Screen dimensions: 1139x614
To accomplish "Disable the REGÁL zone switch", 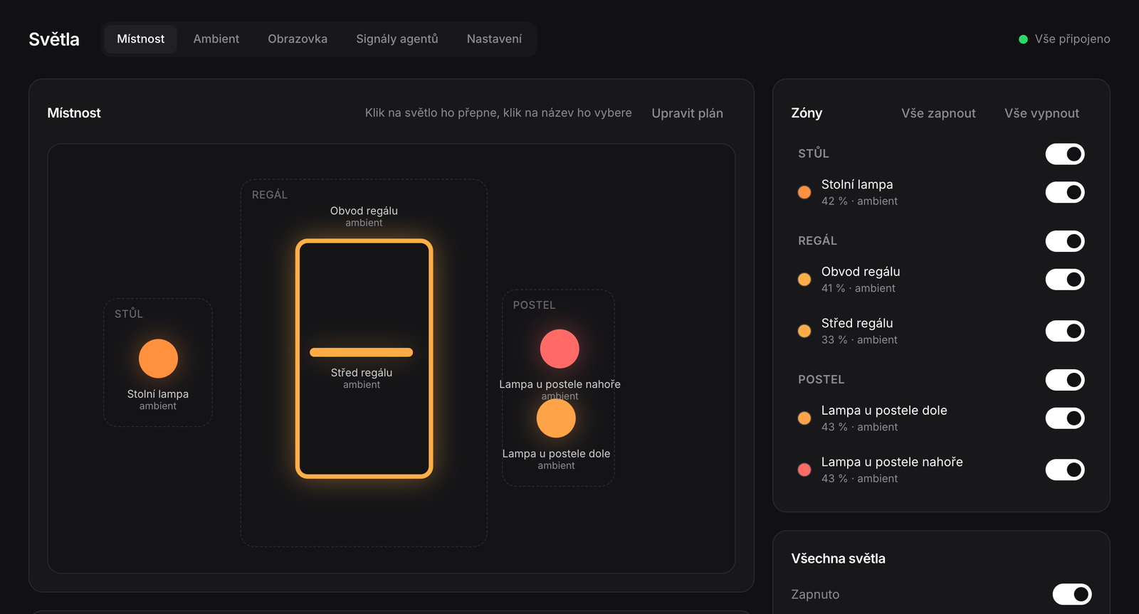I will click(1065, 241).
